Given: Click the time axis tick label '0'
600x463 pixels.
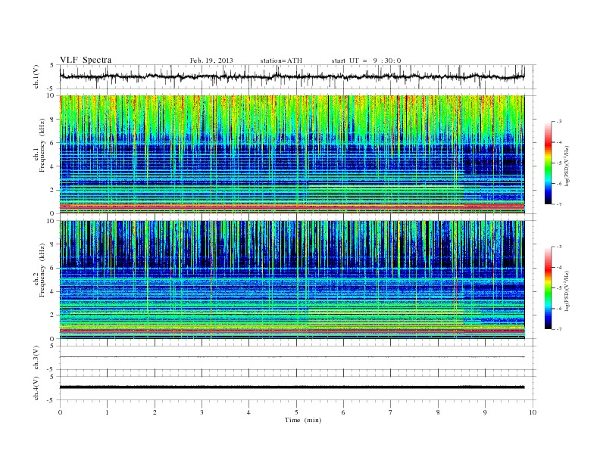Looking at the screenshot, I should point(60,412).
